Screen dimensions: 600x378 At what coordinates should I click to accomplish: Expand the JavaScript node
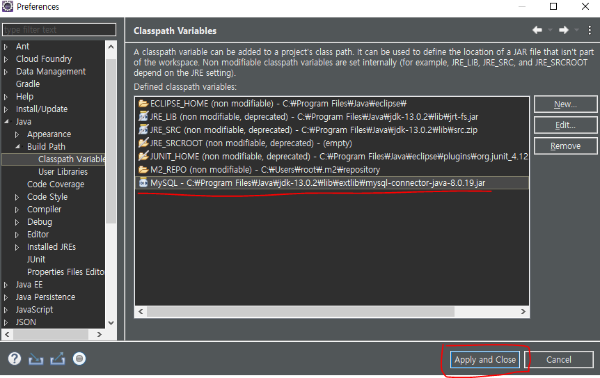point(6,310)
